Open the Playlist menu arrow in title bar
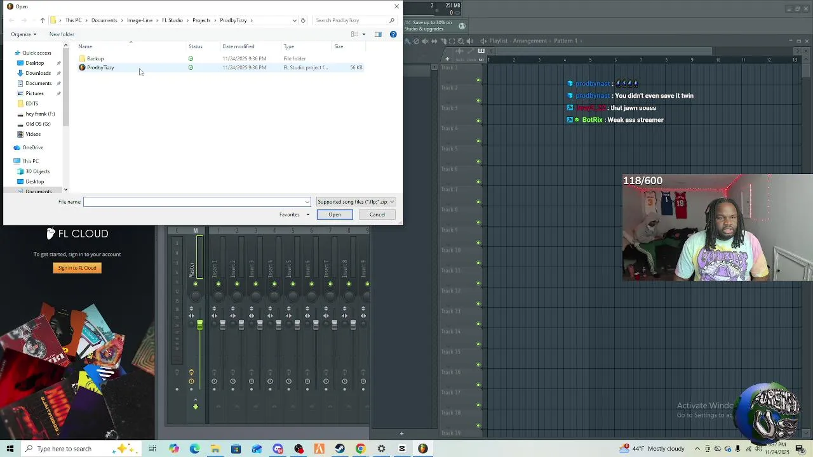This screenshot has height=457, width=813. point(483,41)
